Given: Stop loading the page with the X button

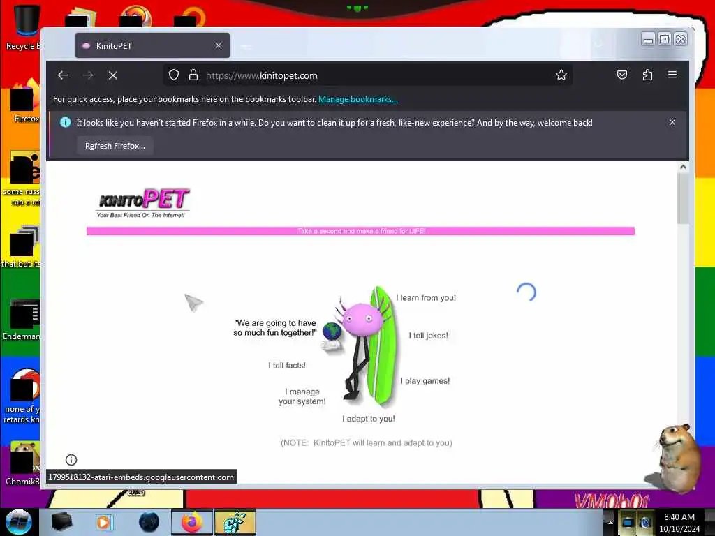Looking at the screenshot, I should point(113,75).
